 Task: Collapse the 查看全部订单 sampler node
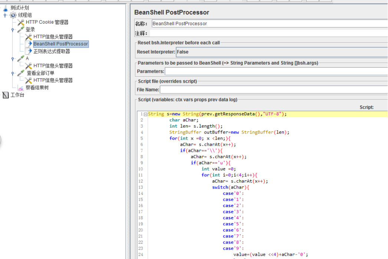pyautogui.click(x=13, y=73)
